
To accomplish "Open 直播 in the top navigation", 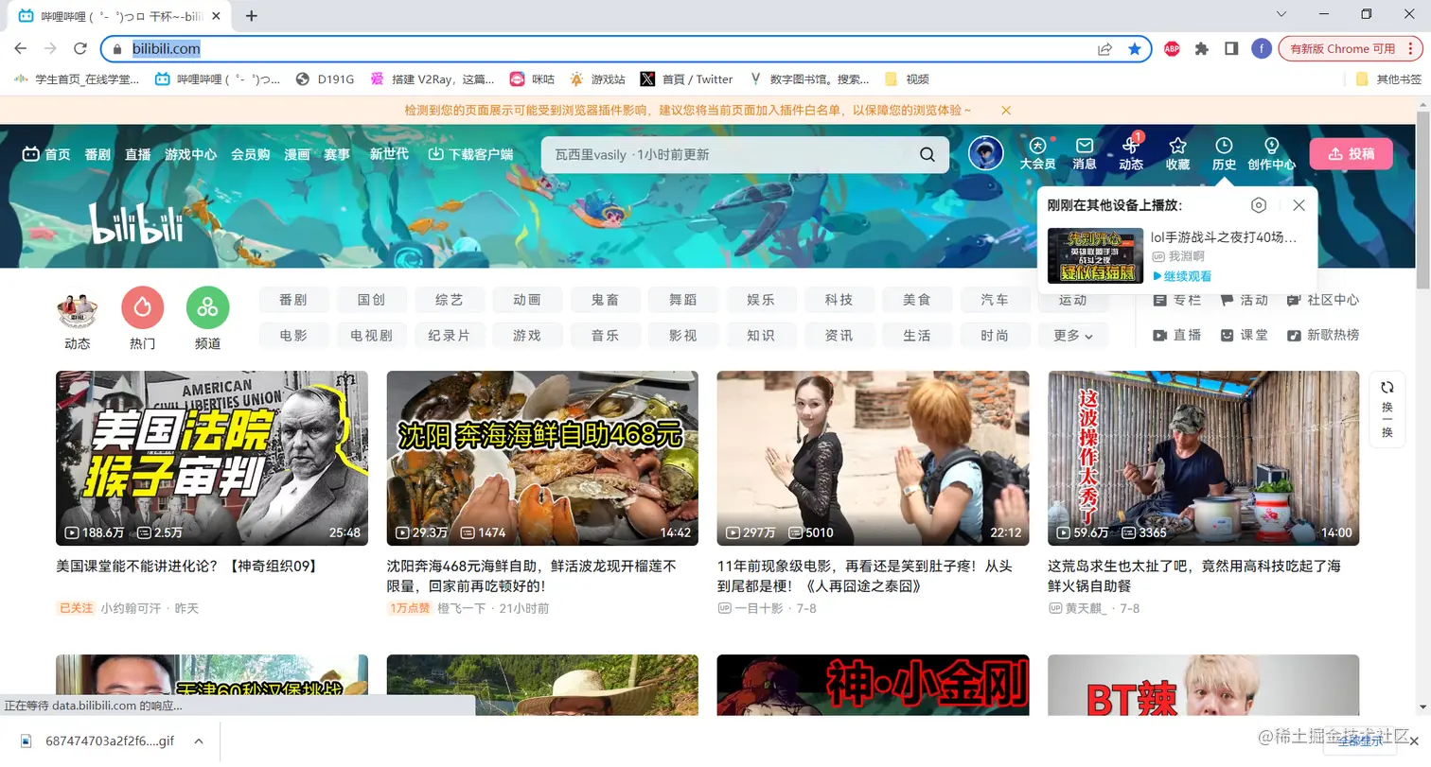I will pos(137,154).
